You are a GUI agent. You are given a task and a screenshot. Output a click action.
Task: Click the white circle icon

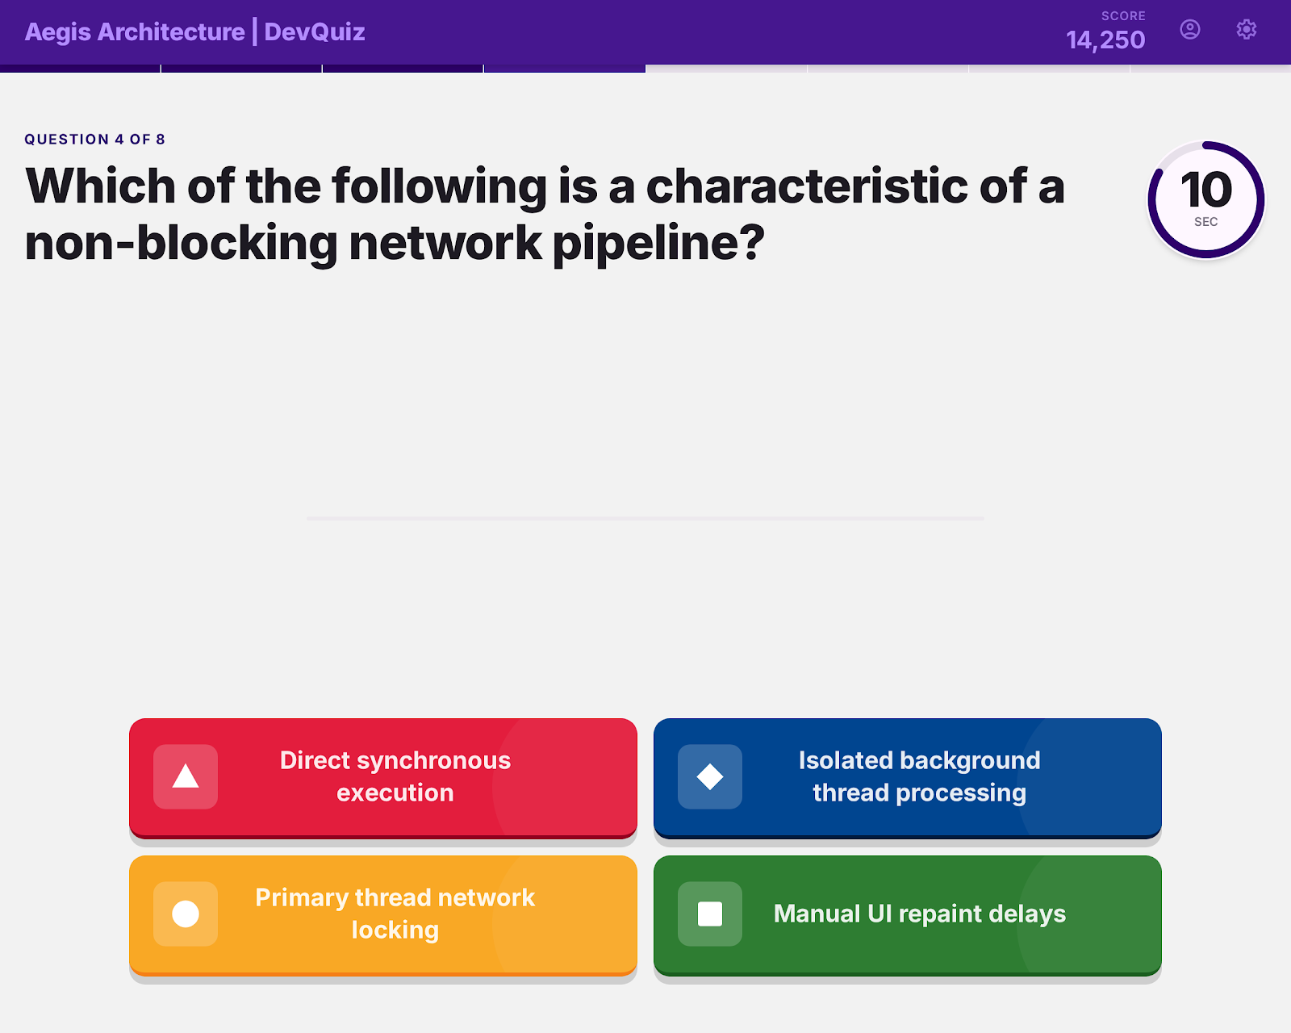pyautogui.click(x=186, y=914)
